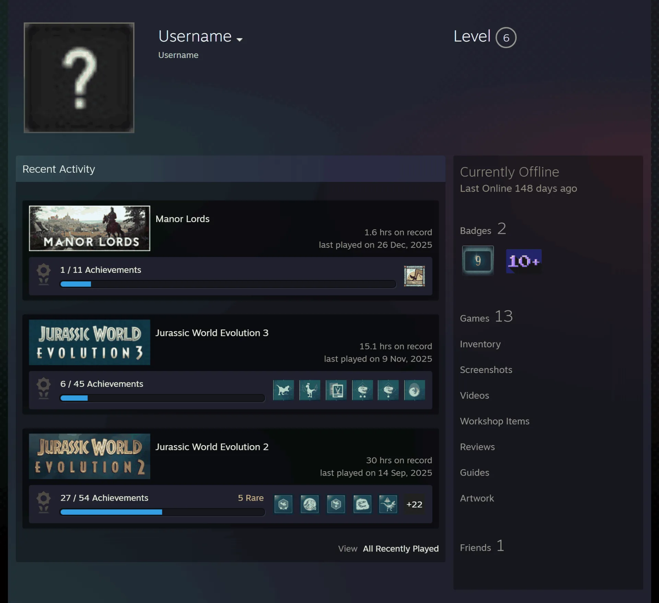Open the Years of Service 9 badge

(478, 260)
